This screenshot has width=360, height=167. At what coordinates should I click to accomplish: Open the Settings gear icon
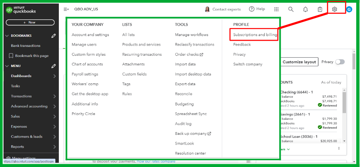[x=335, y=9]
